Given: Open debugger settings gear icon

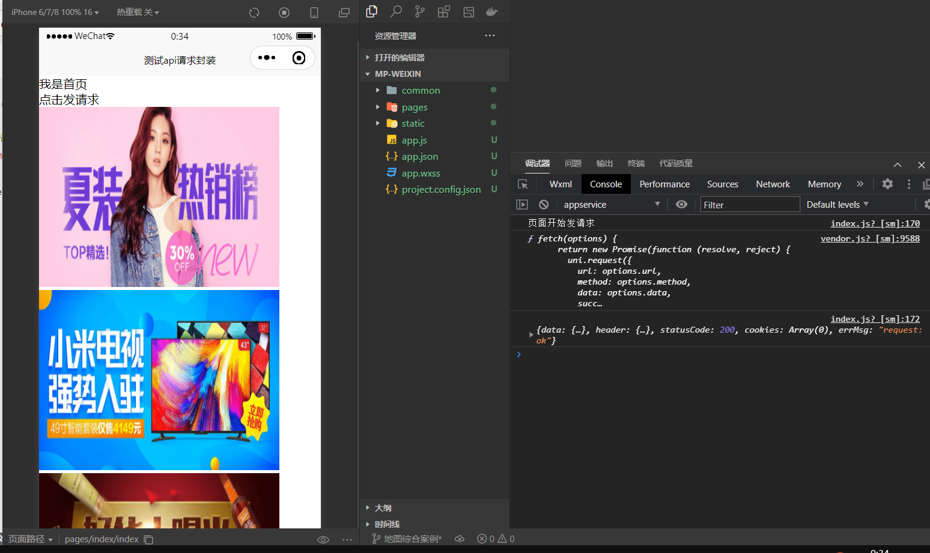Looking at the screenshot, I should [x=887, y=184].
